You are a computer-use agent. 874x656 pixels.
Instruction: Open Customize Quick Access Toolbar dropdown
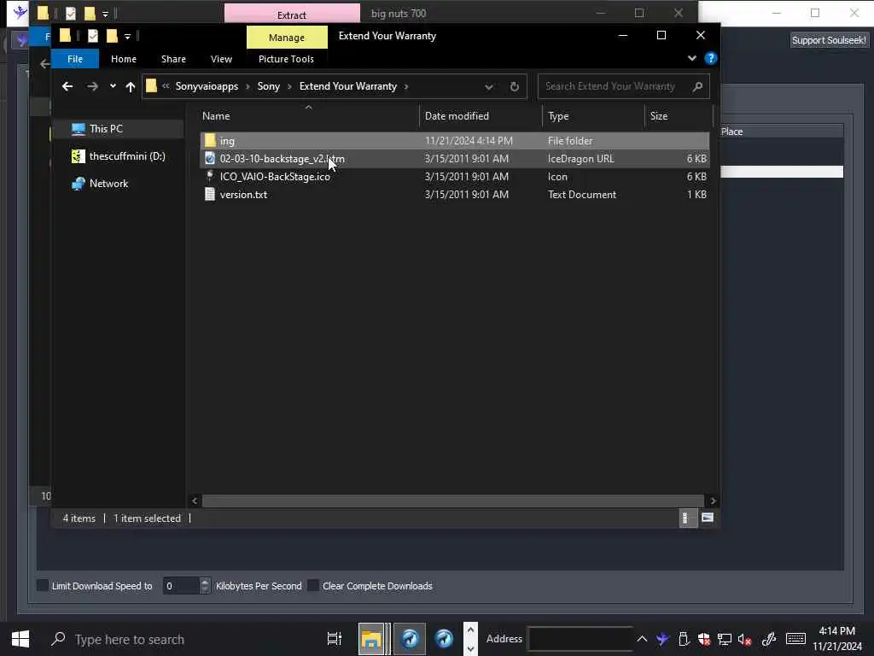pyautogui.click(x=128, y=37)
